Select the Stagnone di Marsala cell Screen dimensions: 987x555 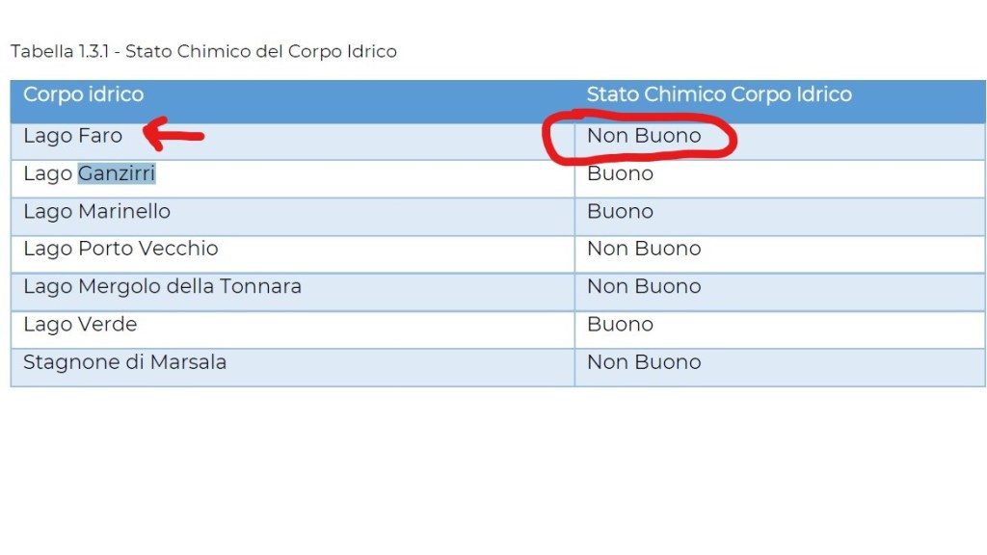pos(124,362)
